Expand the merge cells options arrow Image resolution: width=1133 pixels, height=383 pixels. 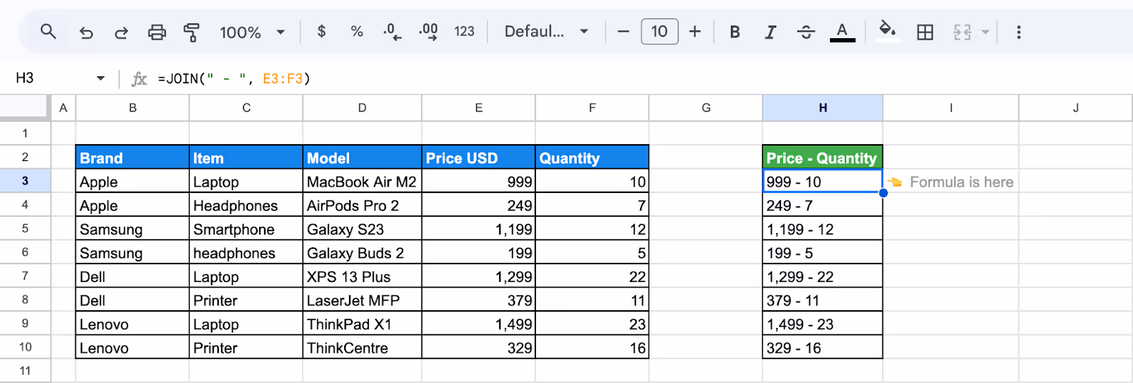pyautogui.click(x=985, y=32)
